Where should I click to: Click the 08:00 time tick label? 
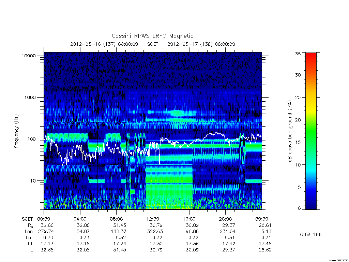[x=117, y=219]
